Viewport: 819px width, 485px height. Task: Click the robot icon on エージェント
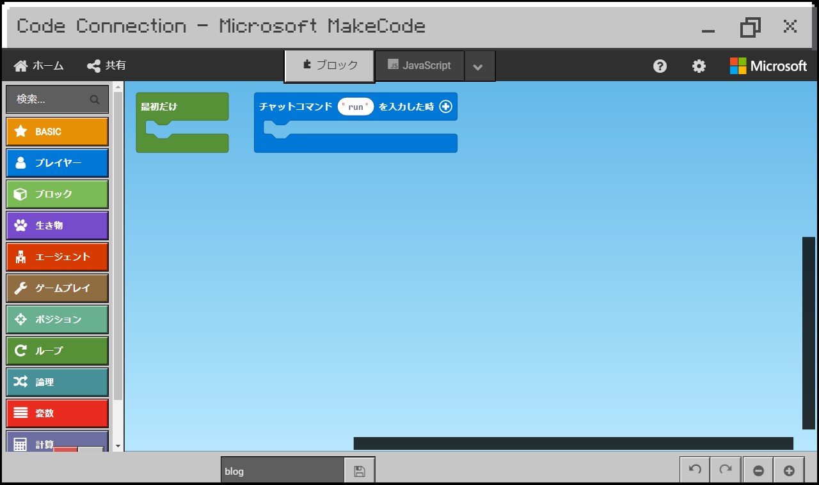[x=20, y=257]
